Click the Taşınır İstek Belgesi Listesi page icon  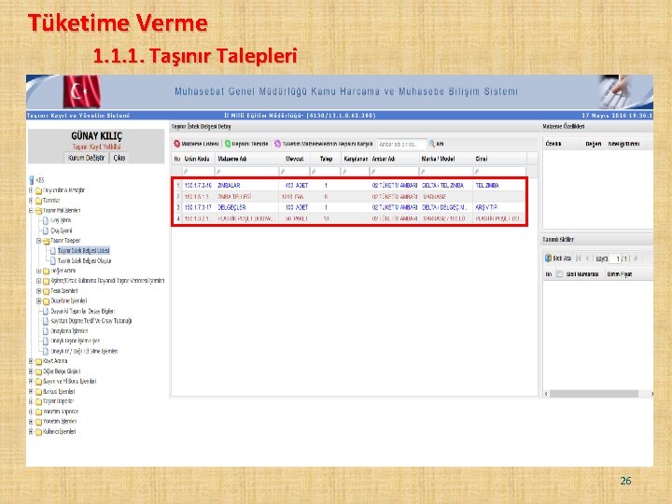(x=53, y=251)
